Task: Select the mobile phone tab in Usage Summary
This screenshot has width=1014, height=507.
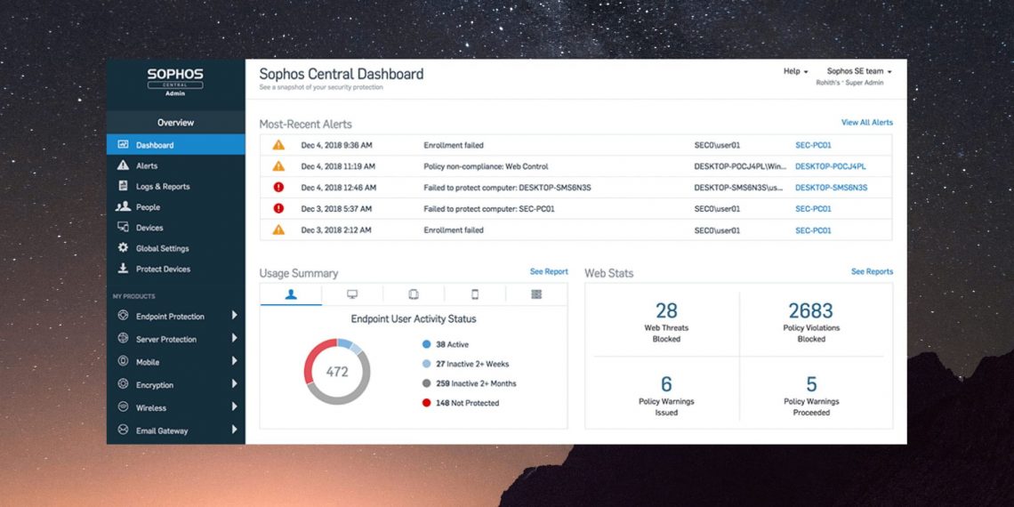Action: [475, 294]
